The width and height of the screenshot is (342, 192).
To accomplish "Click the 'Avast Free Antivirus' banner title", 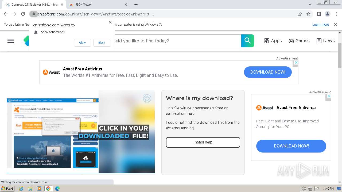I will 83,69.
